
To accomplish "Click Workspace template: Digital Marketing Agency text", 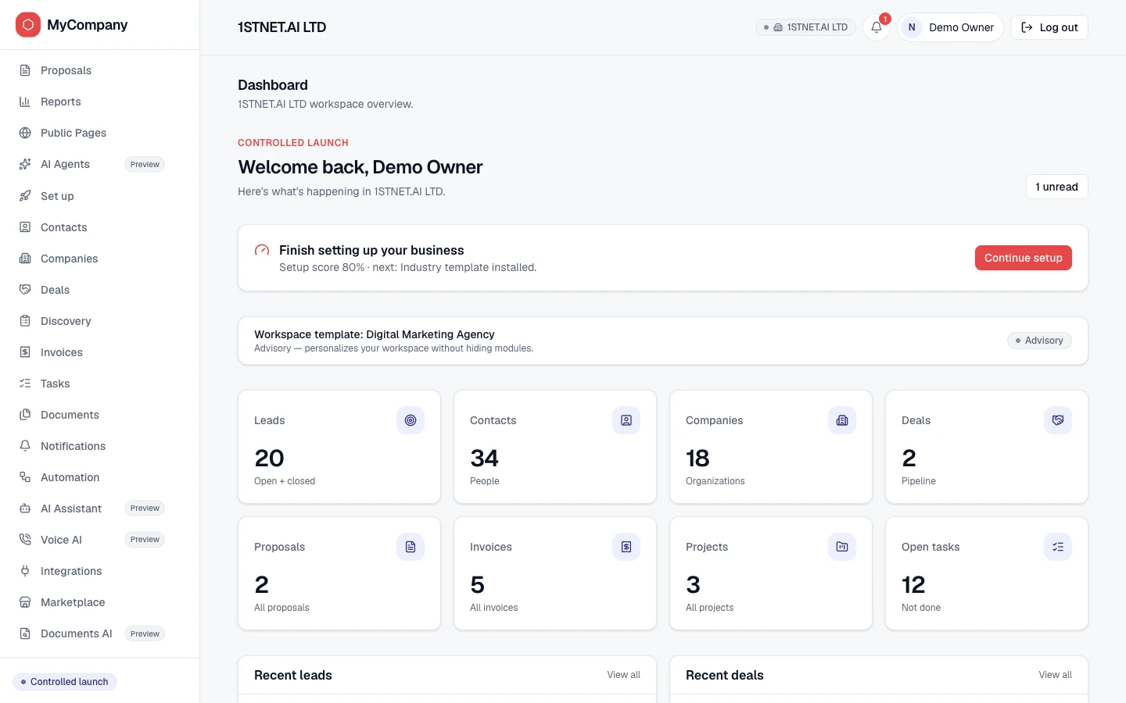I will click(375, 334).
